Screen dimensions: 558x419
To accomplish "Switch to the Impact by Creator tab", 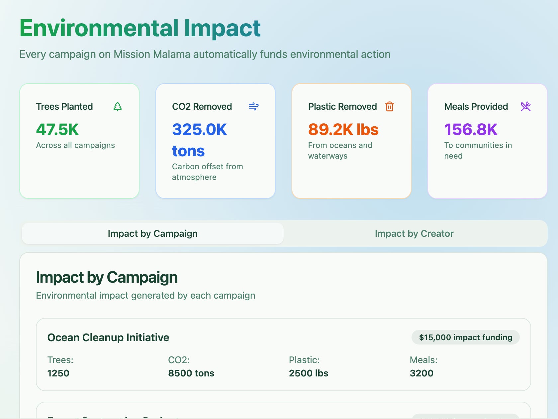I will click(414, 233).
